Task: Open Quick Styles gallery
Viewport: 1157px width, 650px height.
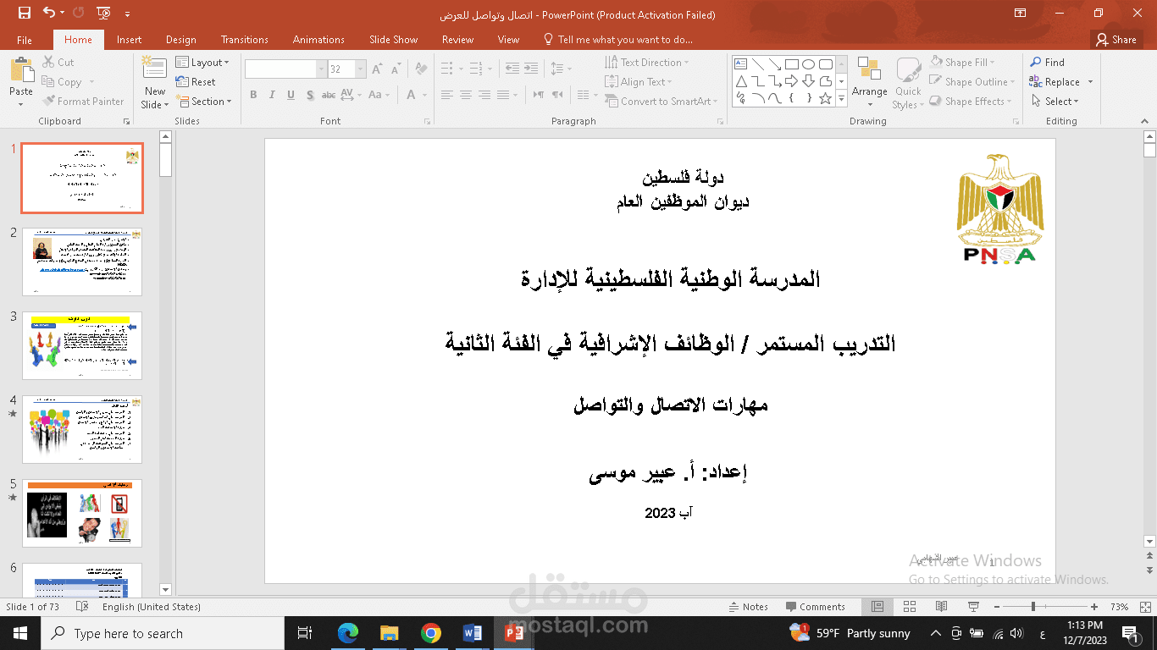Action: click(x=908, y=82)
